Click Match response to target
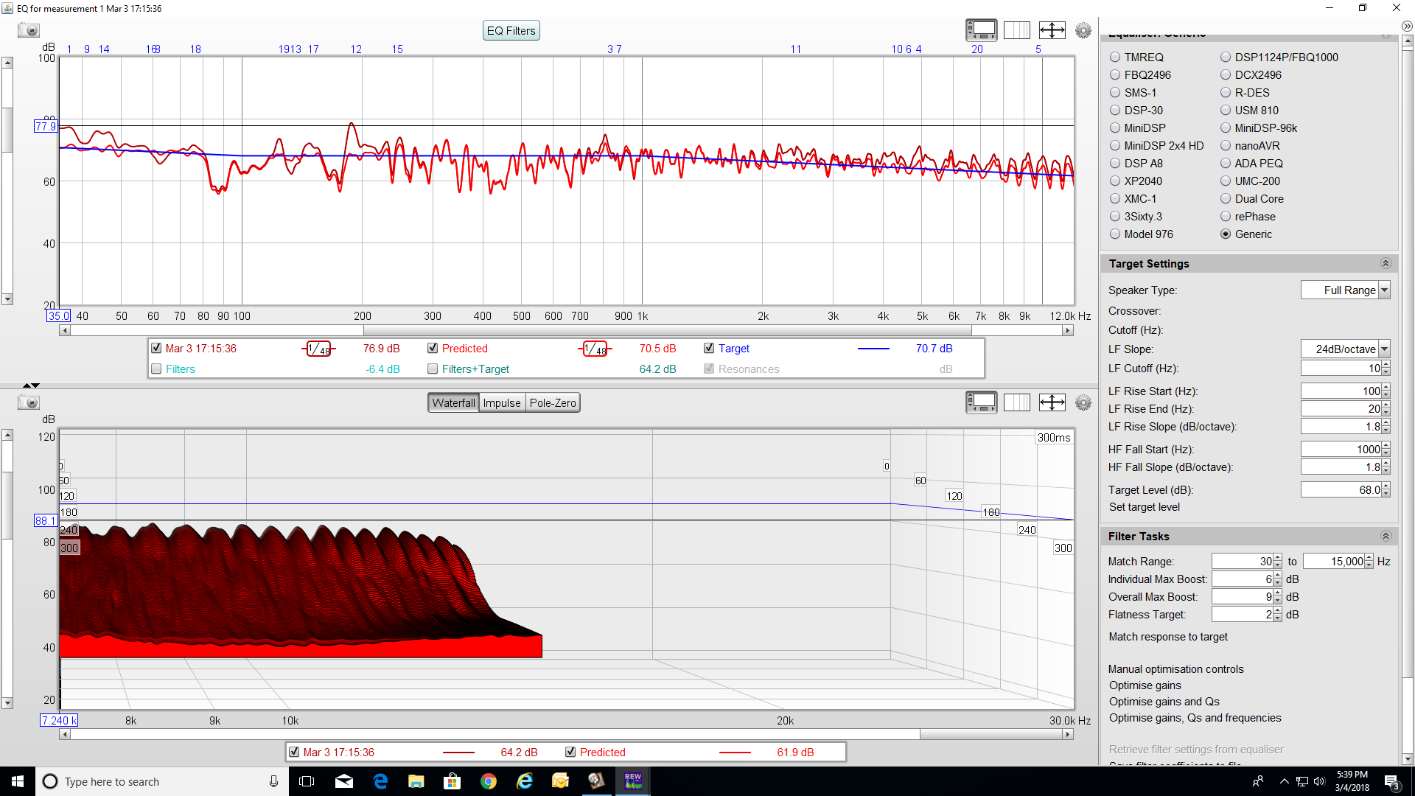Viewport: 1415px width, 796px height. coord(1168,637)
